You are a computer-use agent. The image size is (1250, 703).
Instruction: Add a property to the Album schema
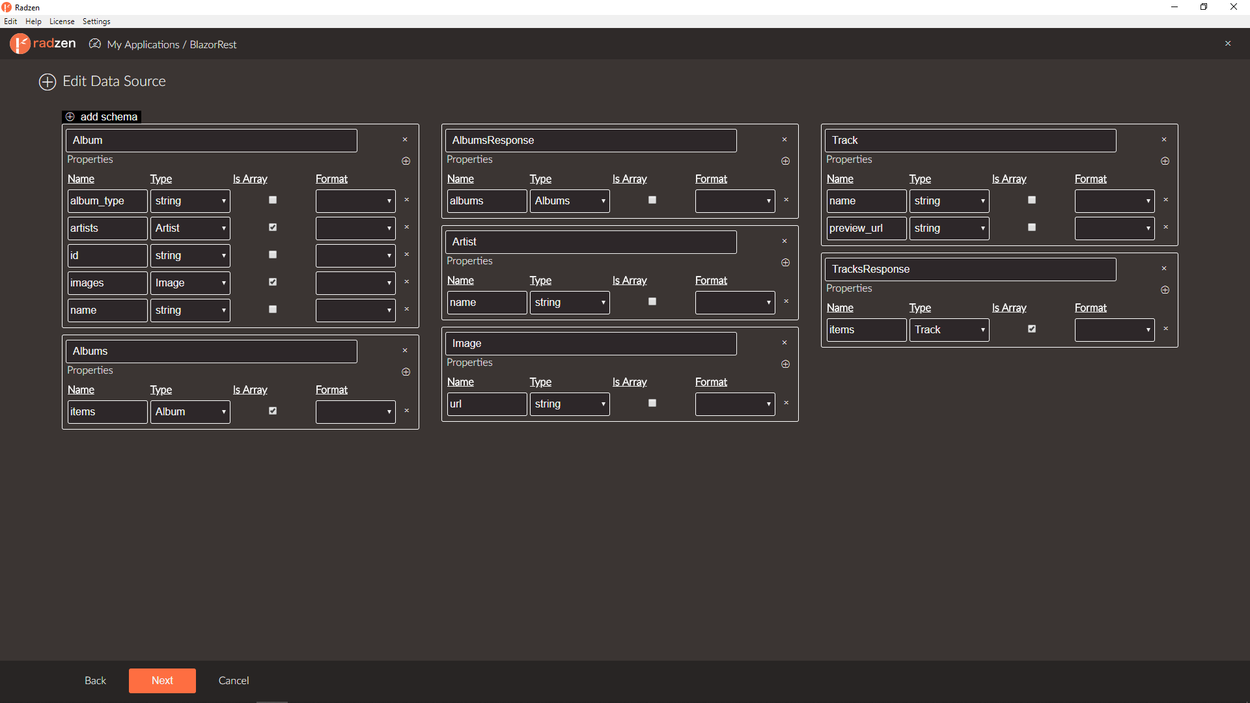point(406,161)
